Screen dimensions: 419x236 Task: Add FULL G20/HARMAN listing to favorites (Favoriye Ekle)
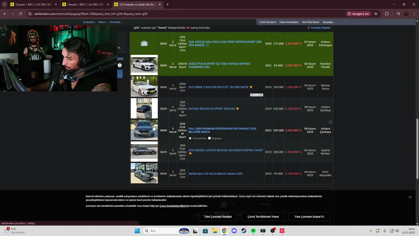[x=197, y=138]
